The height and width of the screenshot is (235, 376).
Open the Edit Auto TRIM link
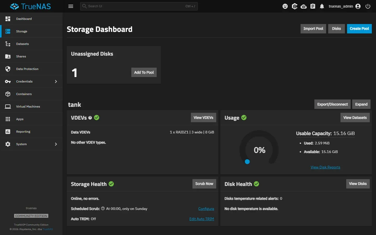202,219
